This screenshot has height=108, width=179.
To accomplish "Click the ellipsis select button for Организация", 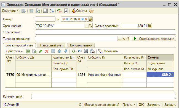I will tap(86, 26).
